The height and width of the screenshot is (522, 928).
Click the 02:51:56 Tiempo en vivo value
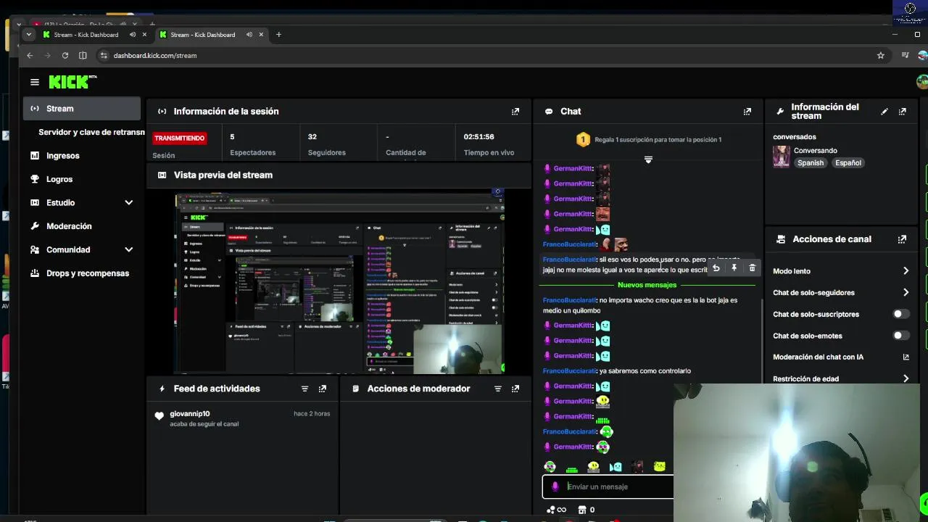coord(479,136)
